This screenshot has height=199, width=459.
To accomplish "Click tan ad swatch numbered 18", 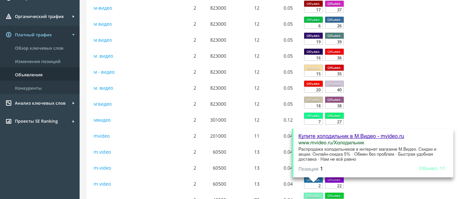I will coord(313,103).
